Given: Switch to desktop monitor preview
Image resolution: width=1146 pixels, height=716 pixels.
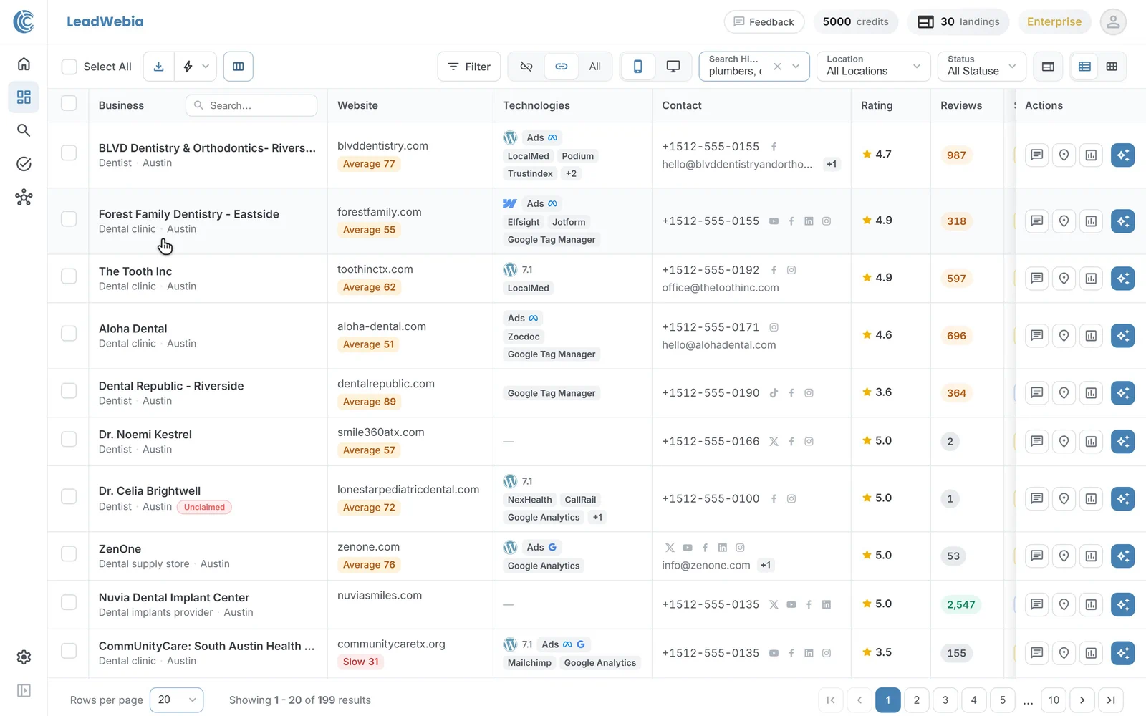Looking at the screenshot, I should [673, 67].
